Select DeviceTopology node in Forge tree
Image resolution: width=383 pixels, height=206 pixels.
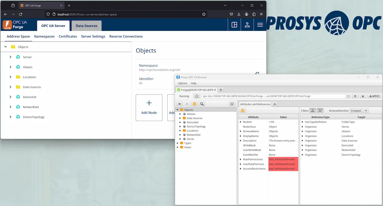click(x=34, y=117)
